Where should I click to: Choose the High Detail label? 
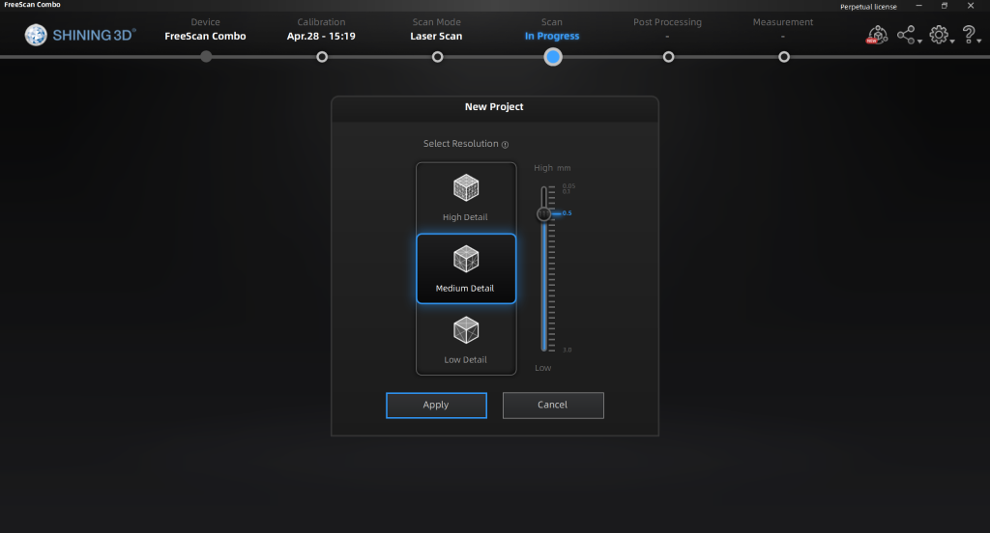[x=465, y=218]
